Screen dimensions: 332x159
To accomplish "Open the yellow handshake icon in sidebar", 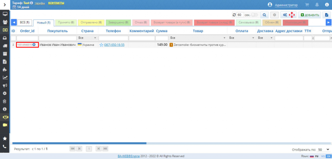I will tap(5, 117).
